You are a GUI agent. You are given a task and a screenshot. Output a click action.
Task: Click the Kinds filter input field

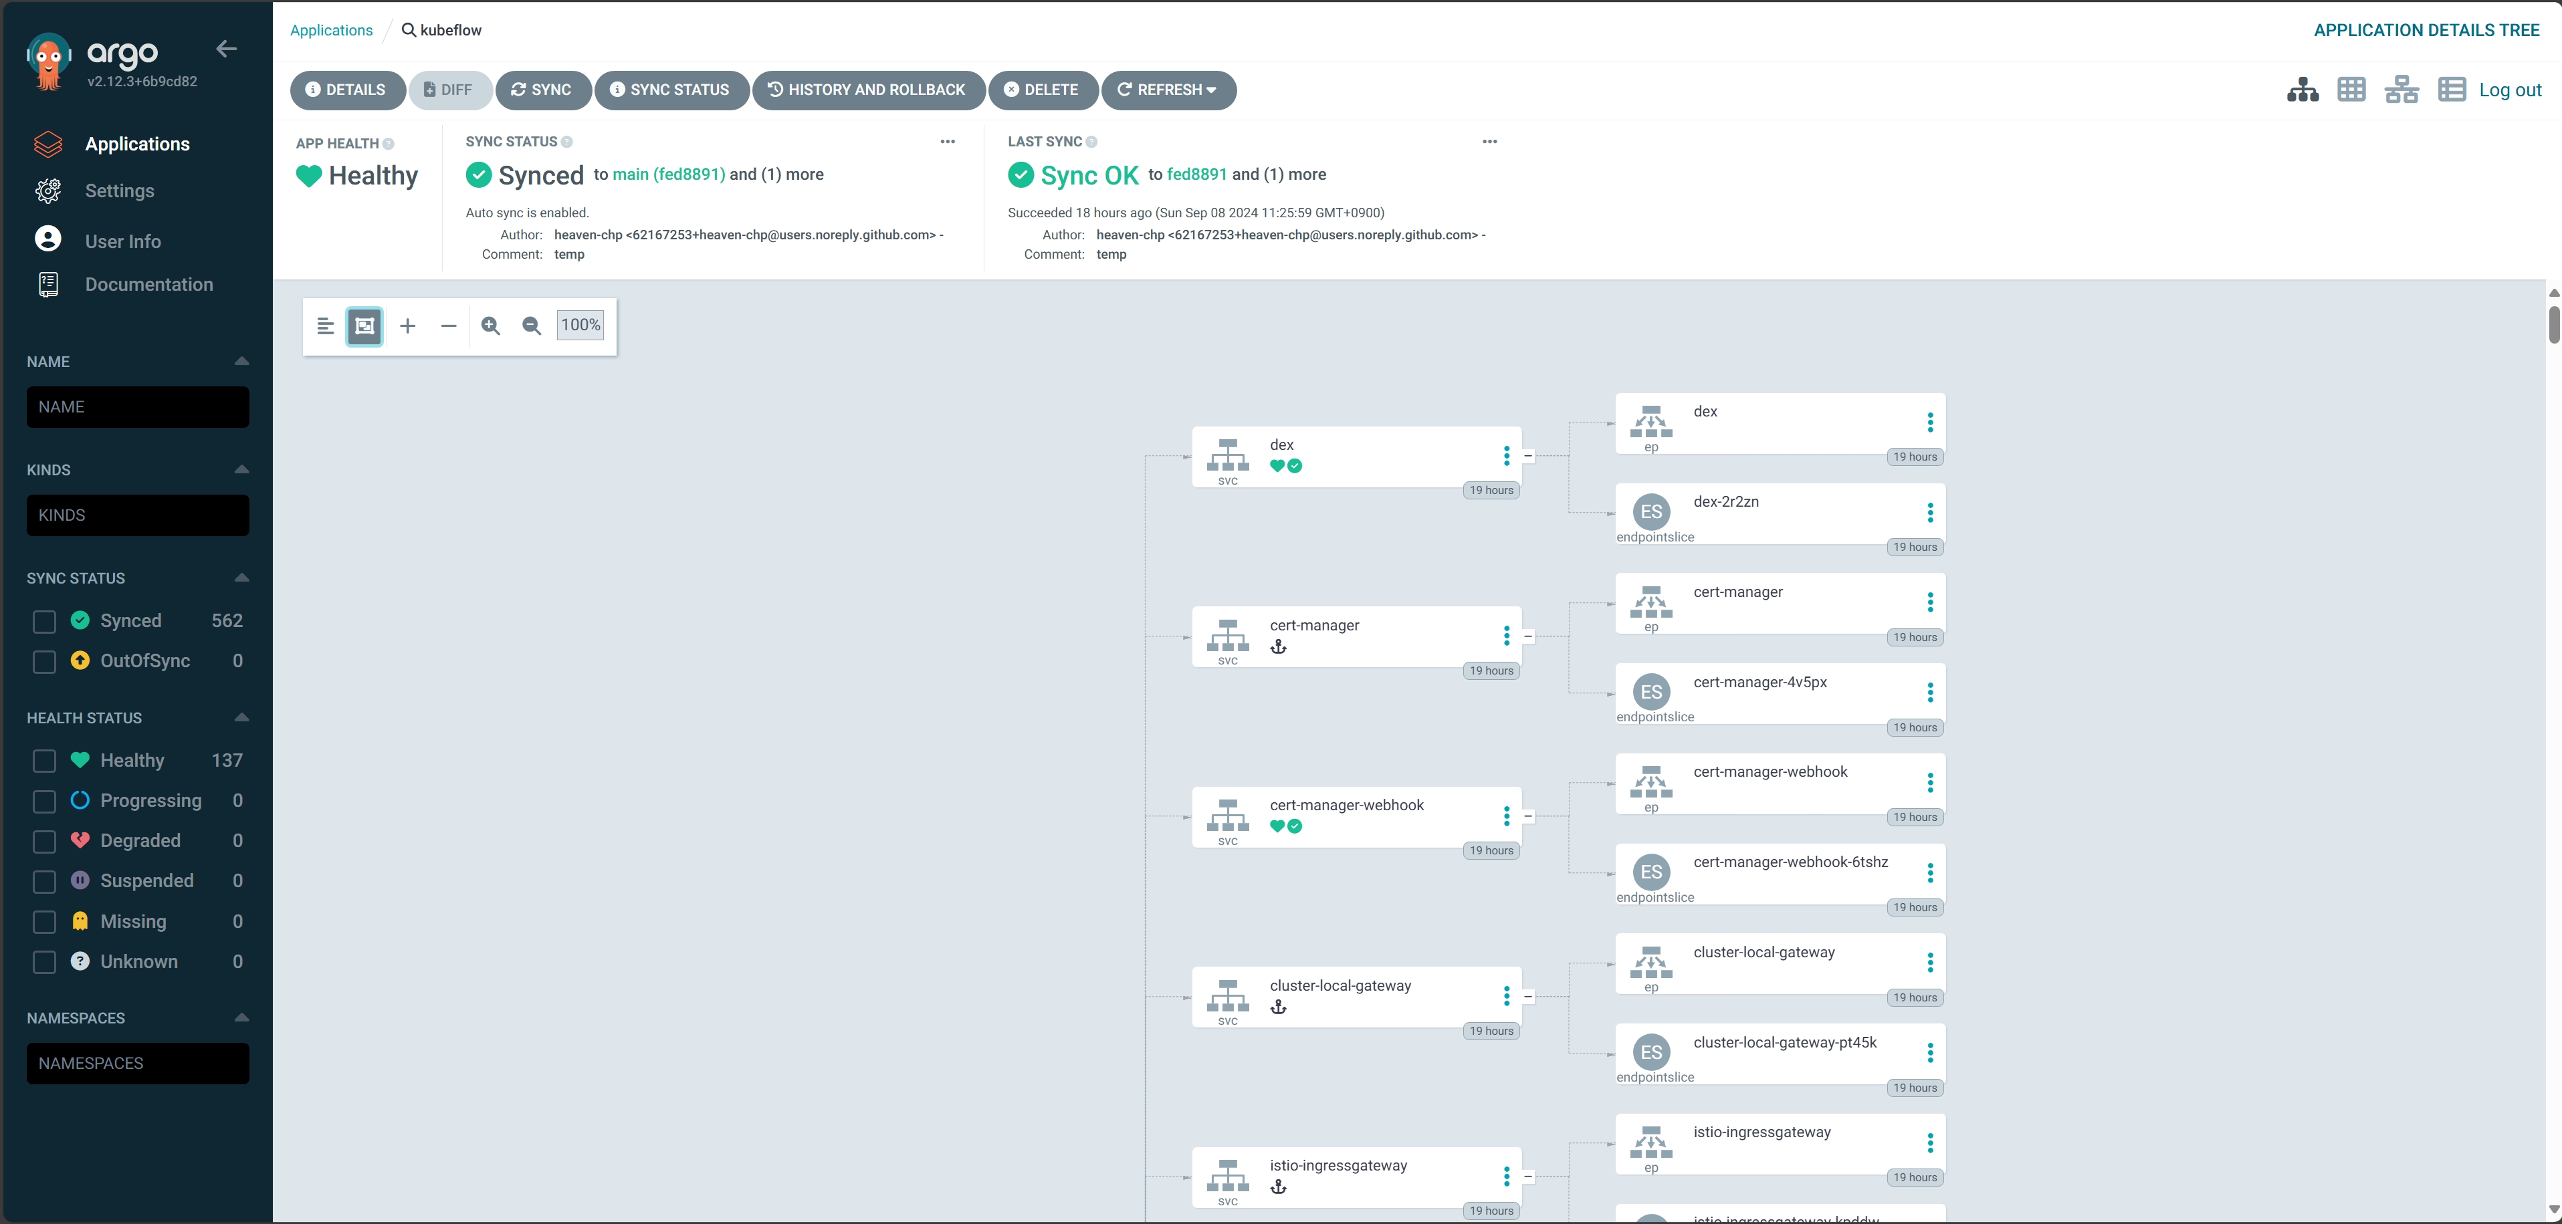point(137,515)
